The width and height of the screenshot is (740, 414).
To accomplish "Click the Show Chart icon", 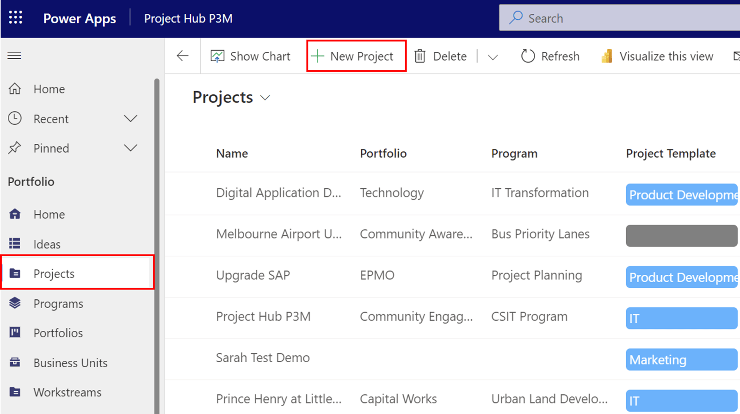I will pyautogui.click(x=217, y=56).
